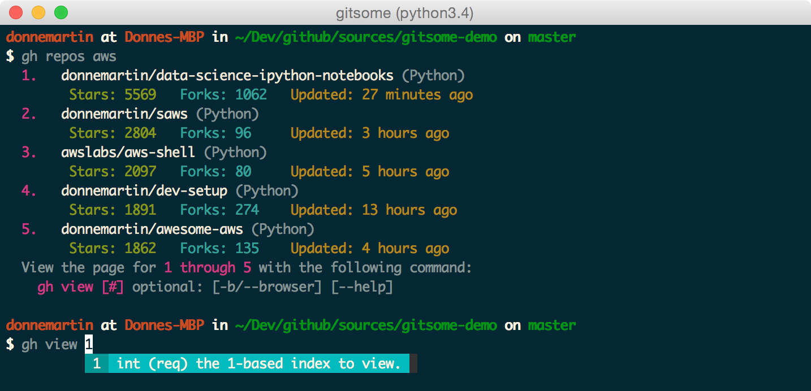Click path '~/Dev/github/sources/gitsome-demo' in top prompt
Screen dimensions: 811x391
[x=366, y=37]
